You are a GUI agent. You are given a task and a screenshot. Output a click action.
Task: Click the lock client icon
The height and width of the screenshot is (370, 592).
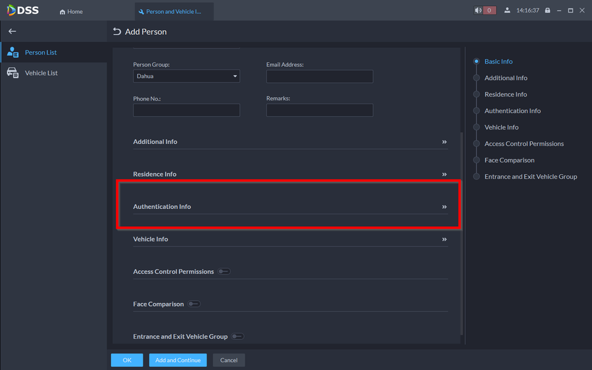pyautogui.click(x=547, y=11)
